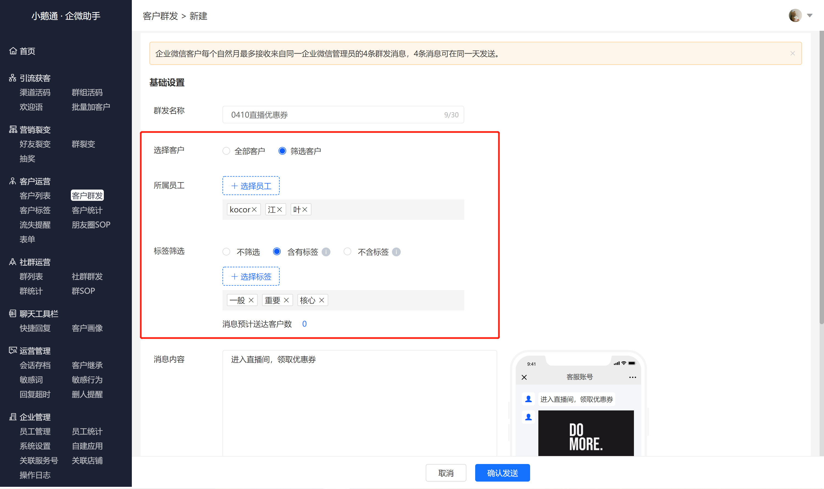Screen dimensions: 824x489
Task: Click the user avatar picture
Action: [795, 15]
